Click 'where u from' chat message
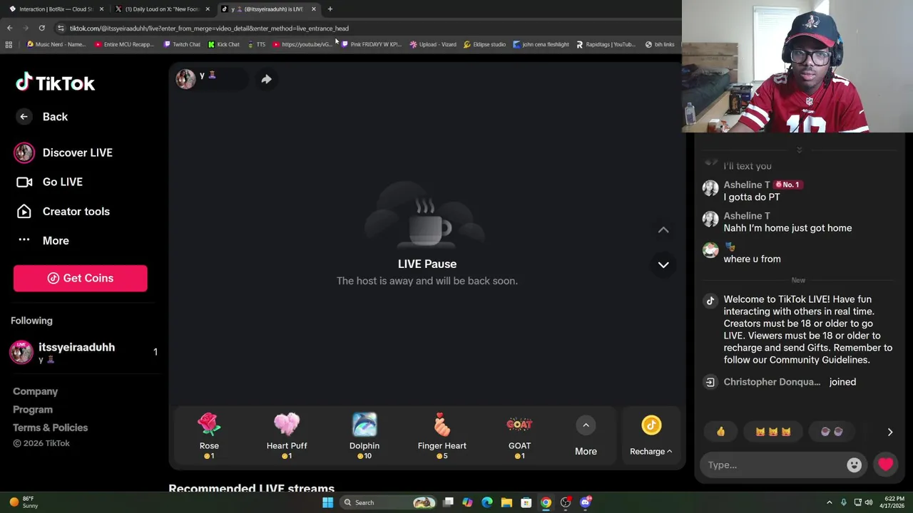This screenshot has height=513, width=913. (x=752, y=259)
